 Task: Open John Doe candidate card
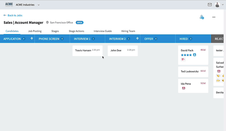point(123,51)
